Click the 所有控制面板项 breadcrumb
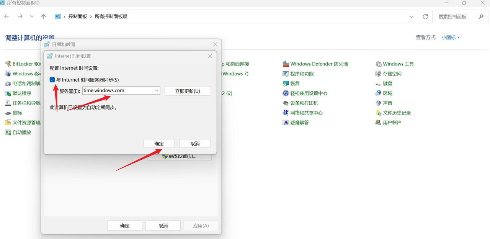The width and height of the screenshot is (490, 239). coord(111,16)
